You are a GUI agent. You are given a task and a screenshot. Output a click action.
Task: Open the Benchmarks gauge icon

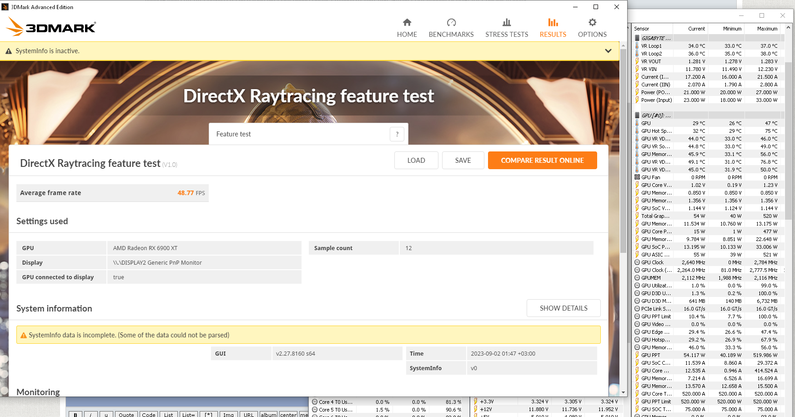pos(451,22)
